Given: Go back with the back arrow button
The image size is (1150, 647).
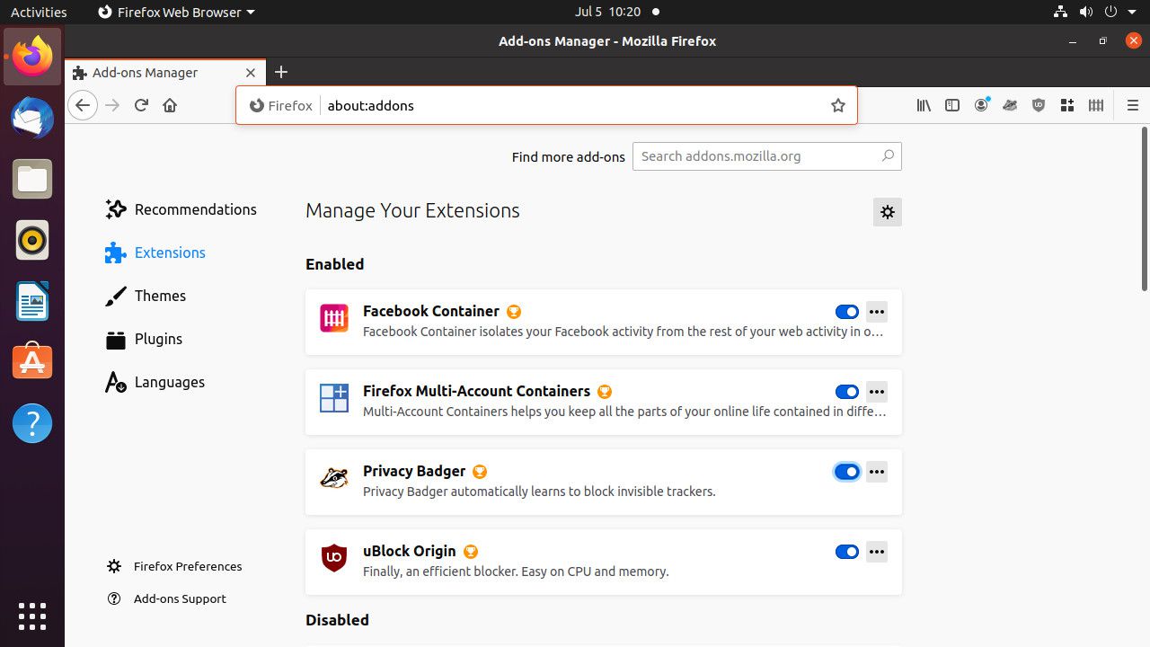Looking at the screenshot, I should [x=83, y=105].
